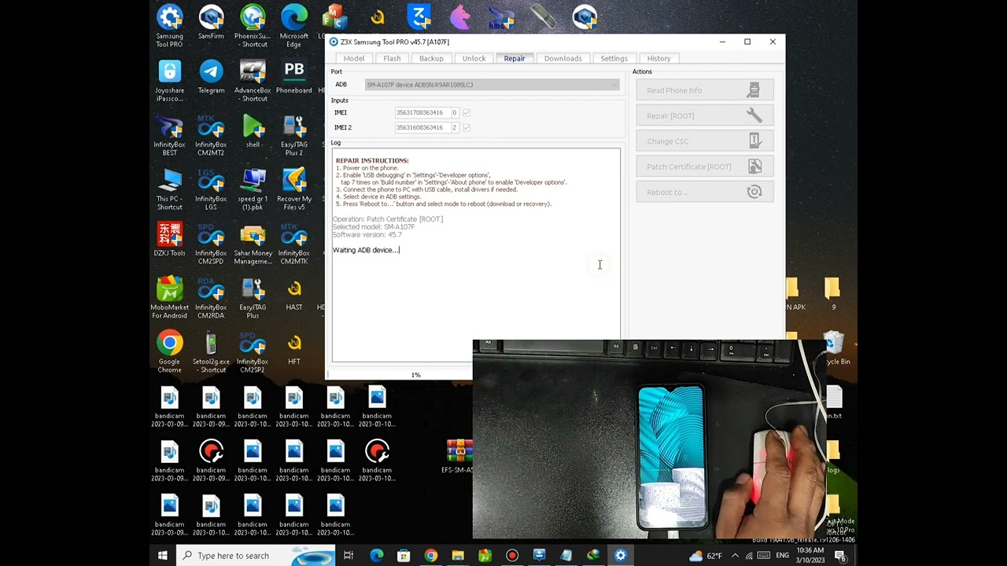1007x566 pixels.
Task: Show hidden system tray icons chevron
Action: click(x=735, y=556)
